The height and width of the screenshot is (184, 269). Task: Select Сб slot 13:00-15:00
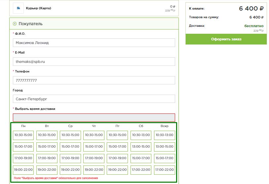click(x=141, y=147)
